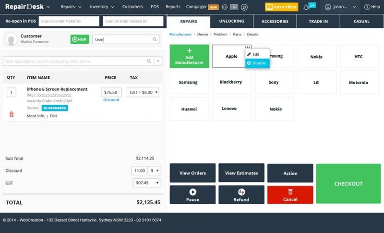This screenshot has width=384, height=233.
Task: Click the quantity field showing 1
Action: (11, 92)
